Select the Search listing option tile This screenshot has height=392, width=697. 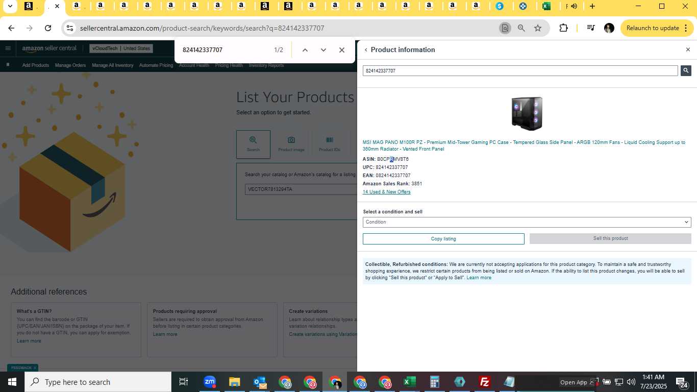click(253, 144)
